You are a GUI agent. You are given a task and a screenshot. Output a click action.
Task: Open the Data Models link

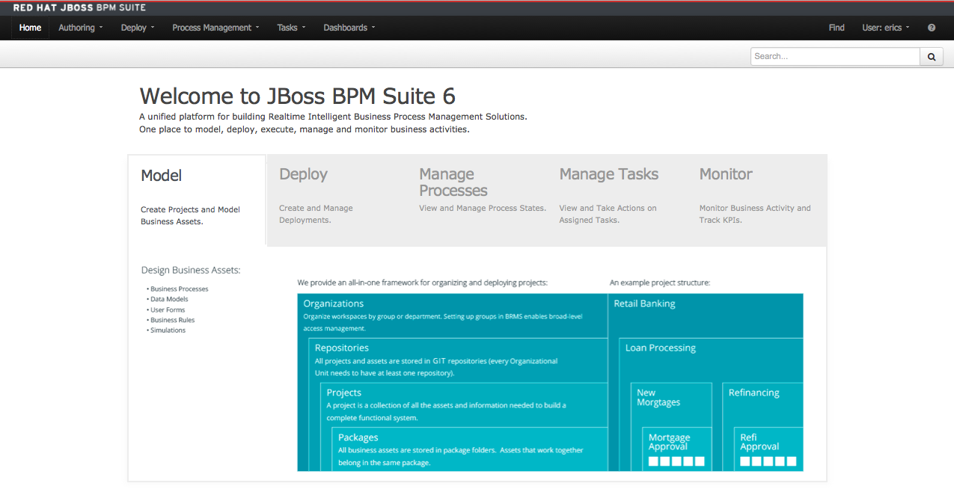point(169,299)
